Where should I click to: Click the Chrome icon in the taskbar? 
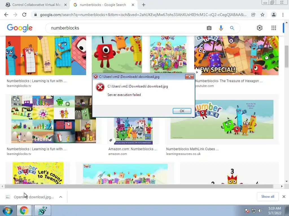tap(24, 210)
